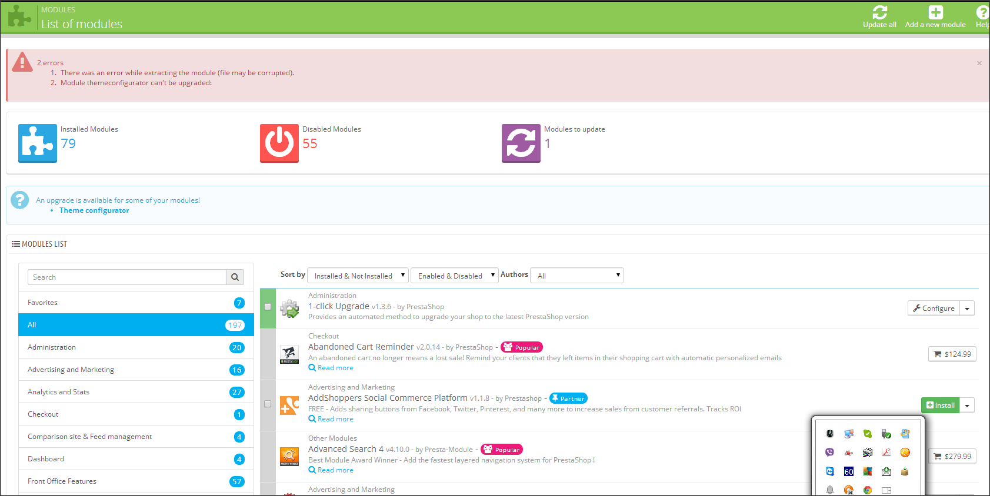Tick the 1-click Upgrade module checkbox
Screen dimensions: 990x496
click(268, 307)
